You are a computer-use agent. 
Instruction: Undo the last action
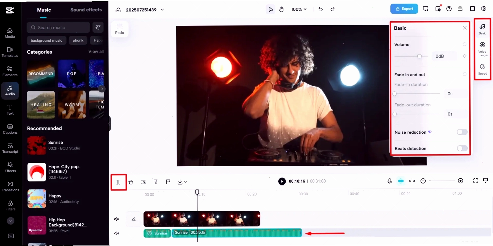coord(320,9)
